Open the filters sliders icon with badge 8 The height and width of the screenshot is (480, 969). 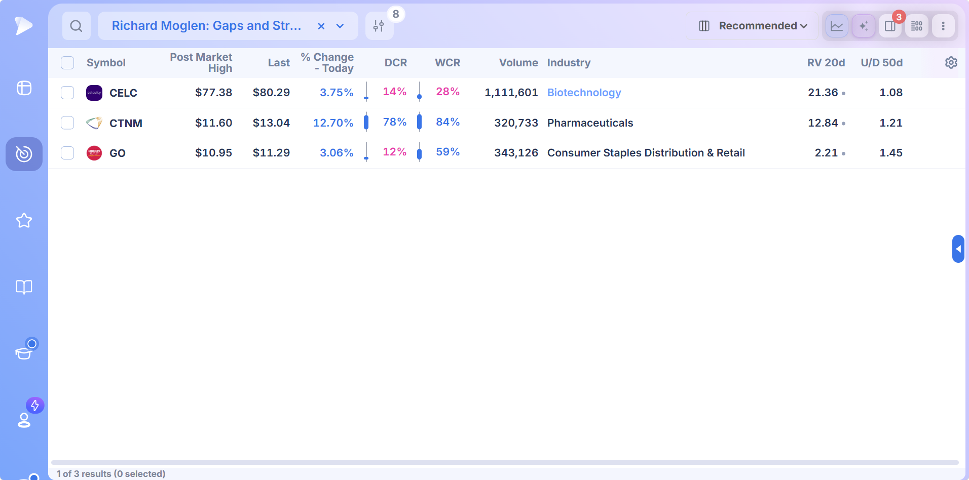(379, 26)
